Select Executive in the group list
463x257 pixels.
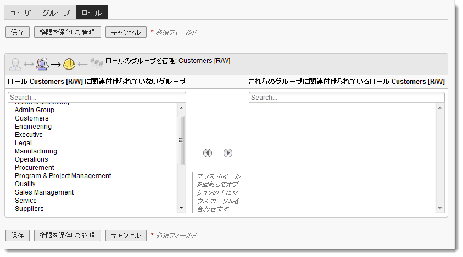click(x=29, y=135)
